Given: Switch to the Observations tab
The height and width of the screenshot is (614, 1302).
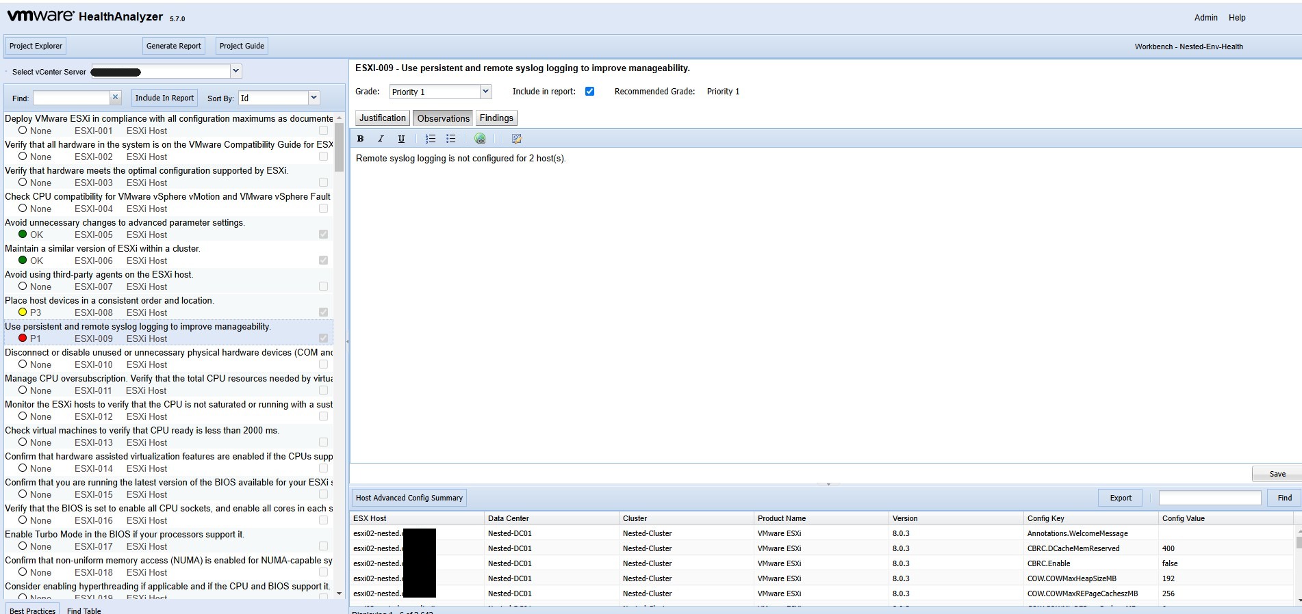Looking at the screenshot, I should click(x=443, y=118).
